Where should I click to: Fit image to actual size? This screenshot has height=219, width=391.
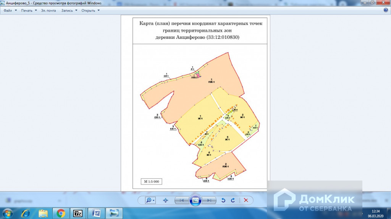coord(166,200)
